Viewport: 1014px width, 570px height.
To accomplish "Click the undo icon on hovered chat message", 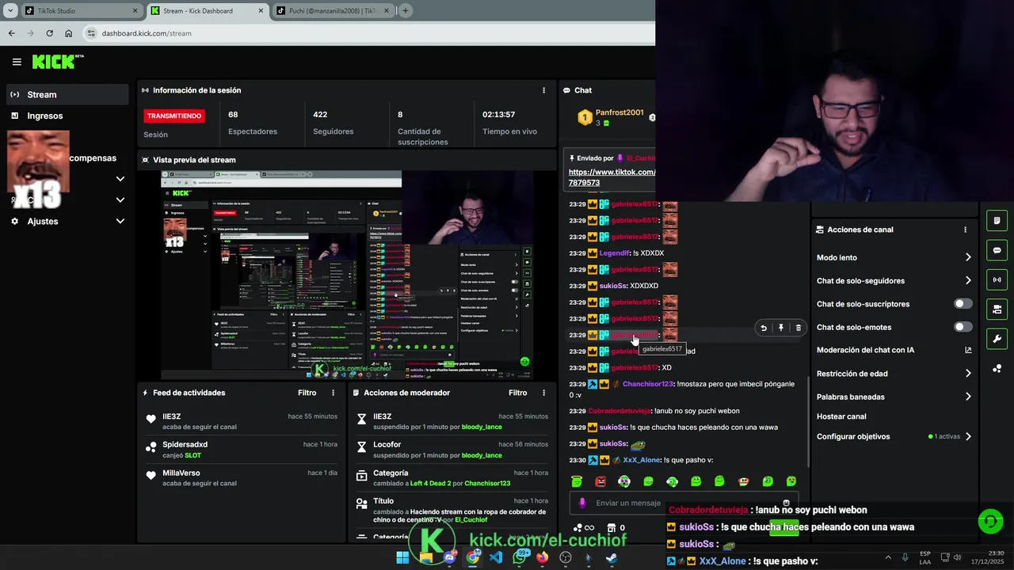I will pyautogui.click(x=764, y=328).
